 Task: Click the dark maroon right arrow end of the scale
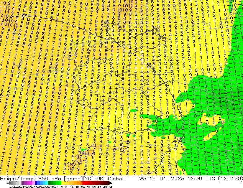[110, 183]
